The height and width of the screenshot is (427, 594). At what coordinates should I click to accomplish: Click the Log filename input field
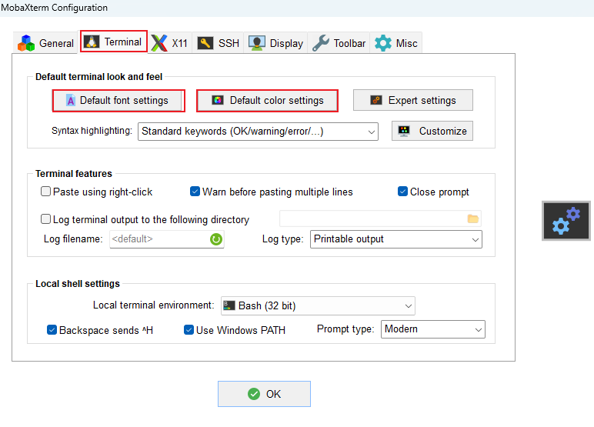[167, 239]
